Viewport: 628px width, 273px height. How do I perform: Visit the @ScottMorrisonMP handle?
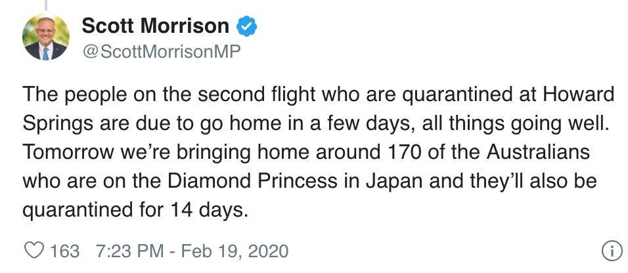(x=161, y=51)
